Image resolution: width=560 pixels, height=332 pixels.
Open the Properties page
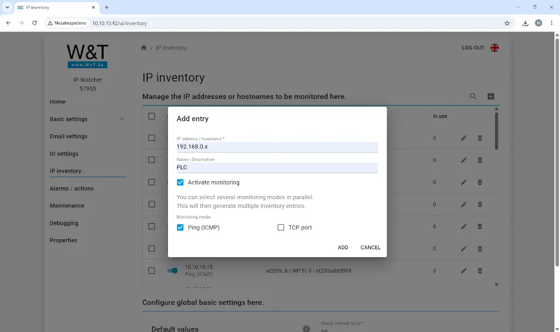tap(64, 240)
